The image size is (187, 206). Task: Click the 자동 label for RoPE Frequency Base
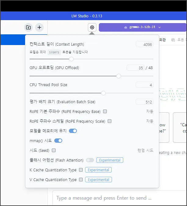pyautogui.click(x=150, y=111)
